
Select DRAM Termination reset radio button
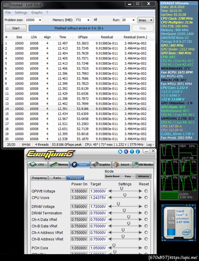146,213
